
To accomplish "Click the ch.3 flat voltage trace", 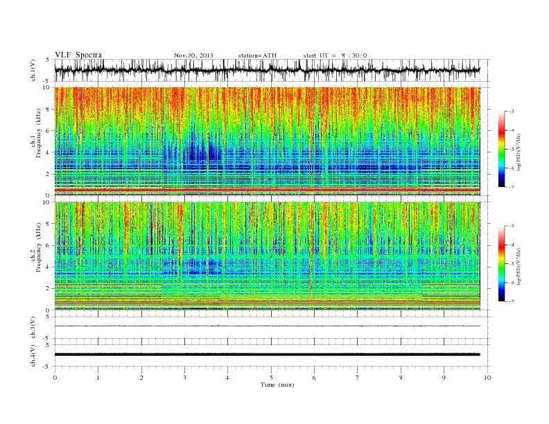I will 267,326.
